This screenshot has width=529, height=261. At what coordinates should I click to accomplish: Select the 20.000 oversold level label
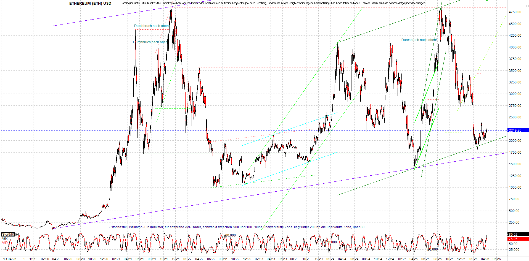point(432,249)
